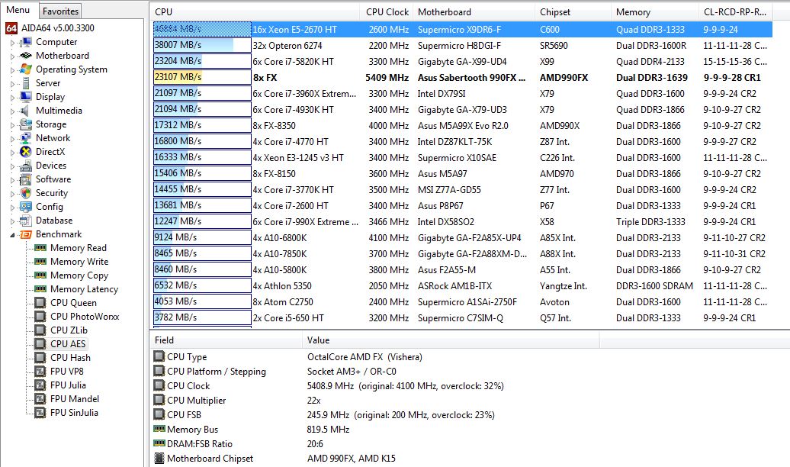The width and height of the screenshot is (790, 467).
Task: Select the 4x A10-7850K result row
Action: 462,253
